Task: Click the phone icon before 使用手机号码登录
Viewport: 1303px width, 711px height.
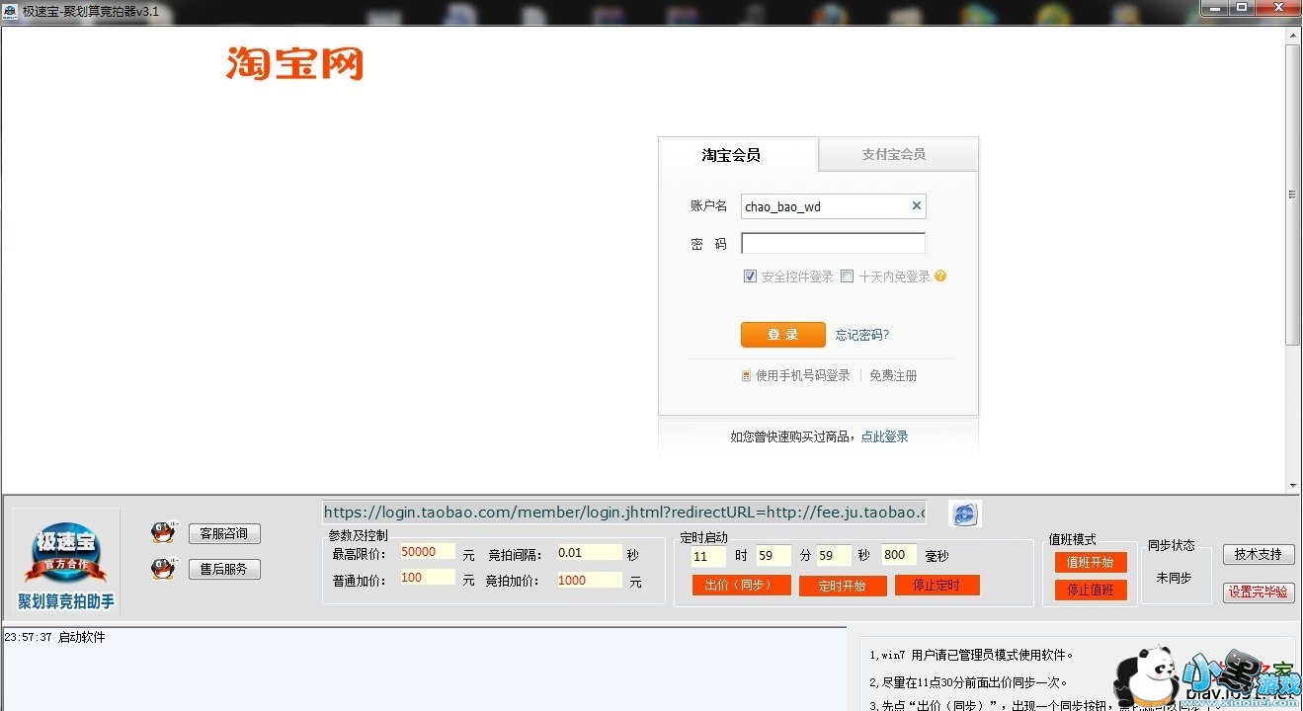Action: pyautogui.click(x=747, y=376)
